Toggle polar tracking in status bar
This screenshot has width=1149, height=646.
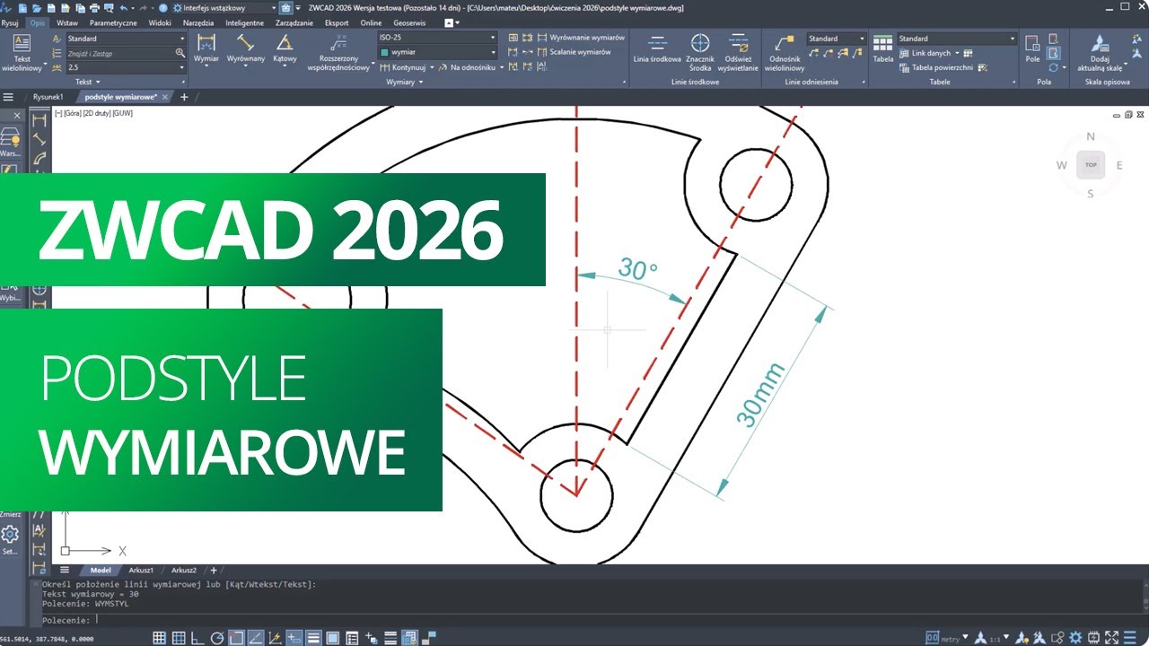[x=216, y=638]
